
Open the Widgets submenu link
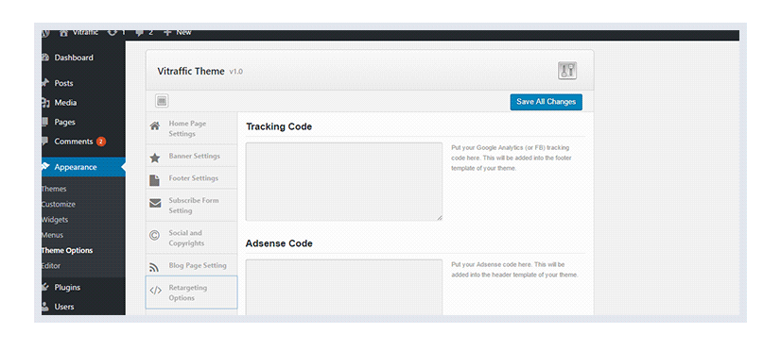55,220
